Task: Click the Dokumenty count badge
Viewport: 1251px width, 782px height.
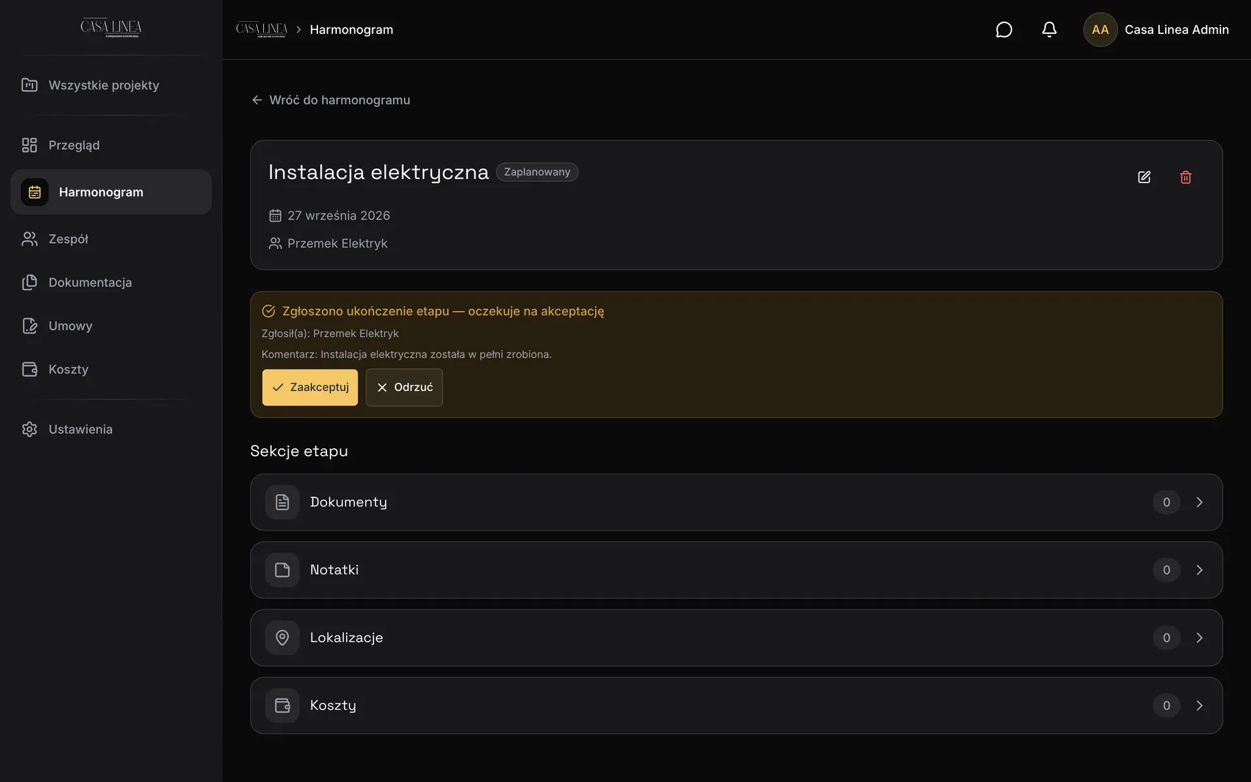Action: pyautogui.click(x=1166, y=502)
